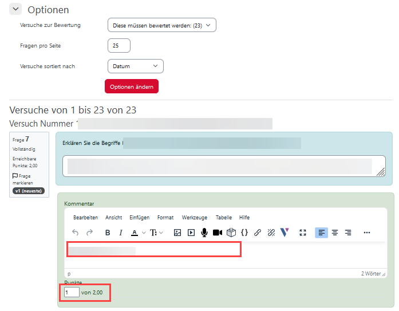Open the 'Versuche zur Bewertung' dropdown
399x311 pixels.
(x=161, y=25)
